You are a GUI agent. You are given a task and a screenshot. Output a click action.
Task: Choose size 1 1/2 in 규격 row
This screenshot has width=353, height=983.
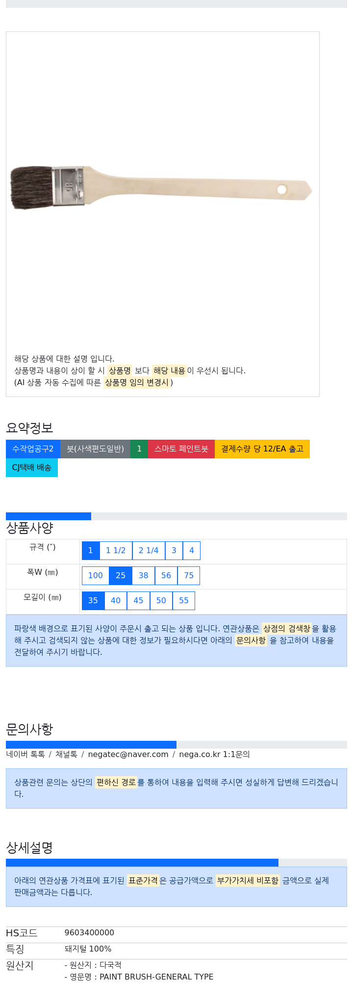pos(116,551)
